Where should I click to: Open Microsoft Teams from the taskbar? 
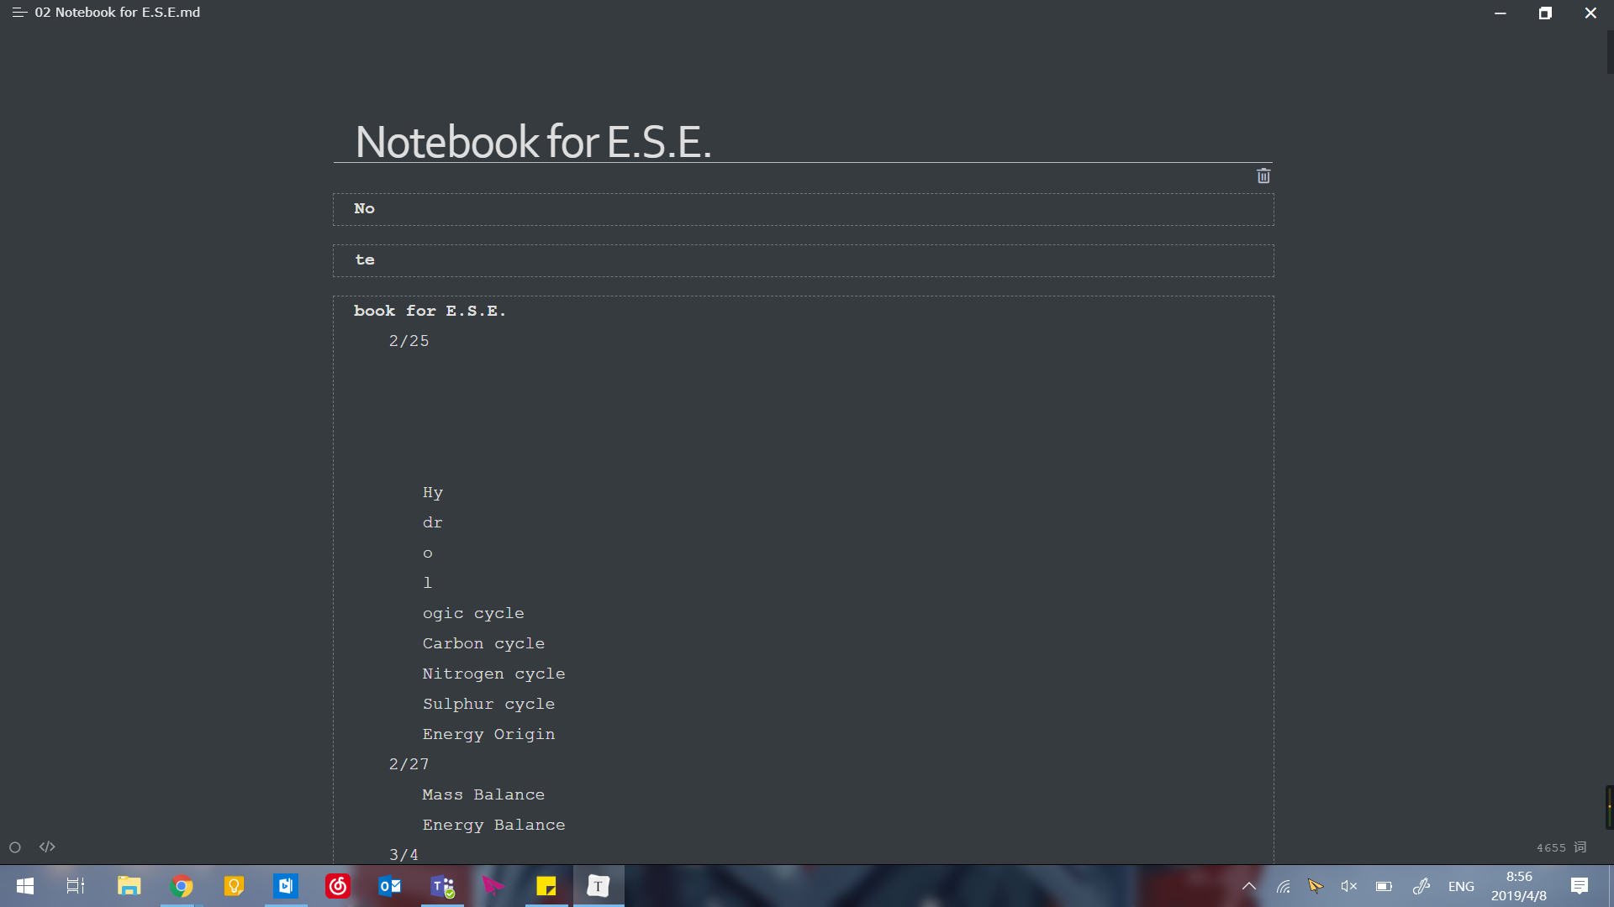point(441,886)
